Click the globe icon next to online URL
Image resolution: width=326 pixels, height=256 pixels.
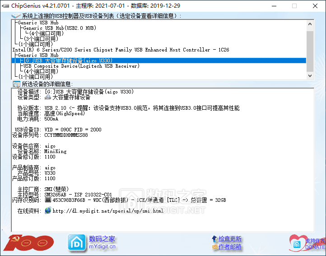(x=48, y=210)
